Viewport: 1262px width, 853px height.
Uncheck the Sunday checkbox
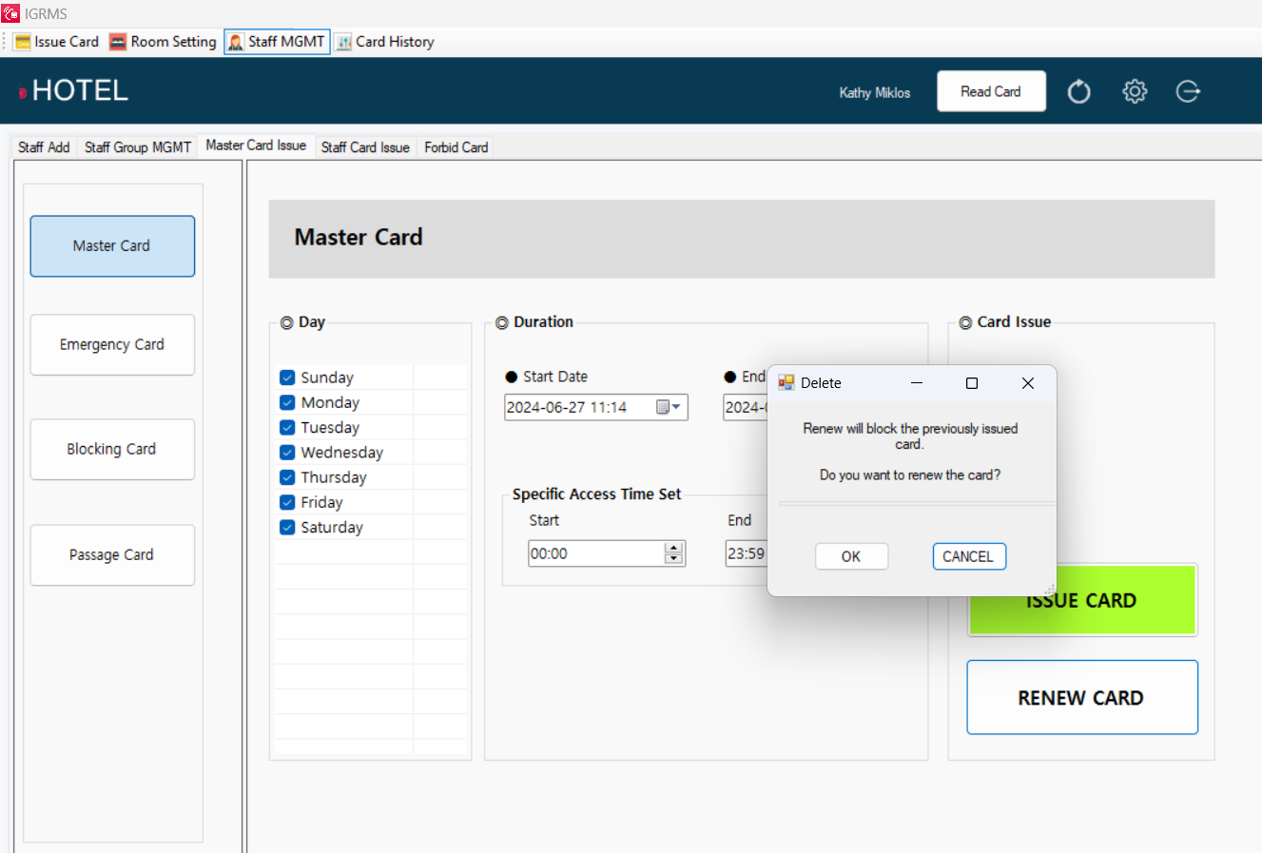pyautogui.click(x=287, y=378)
